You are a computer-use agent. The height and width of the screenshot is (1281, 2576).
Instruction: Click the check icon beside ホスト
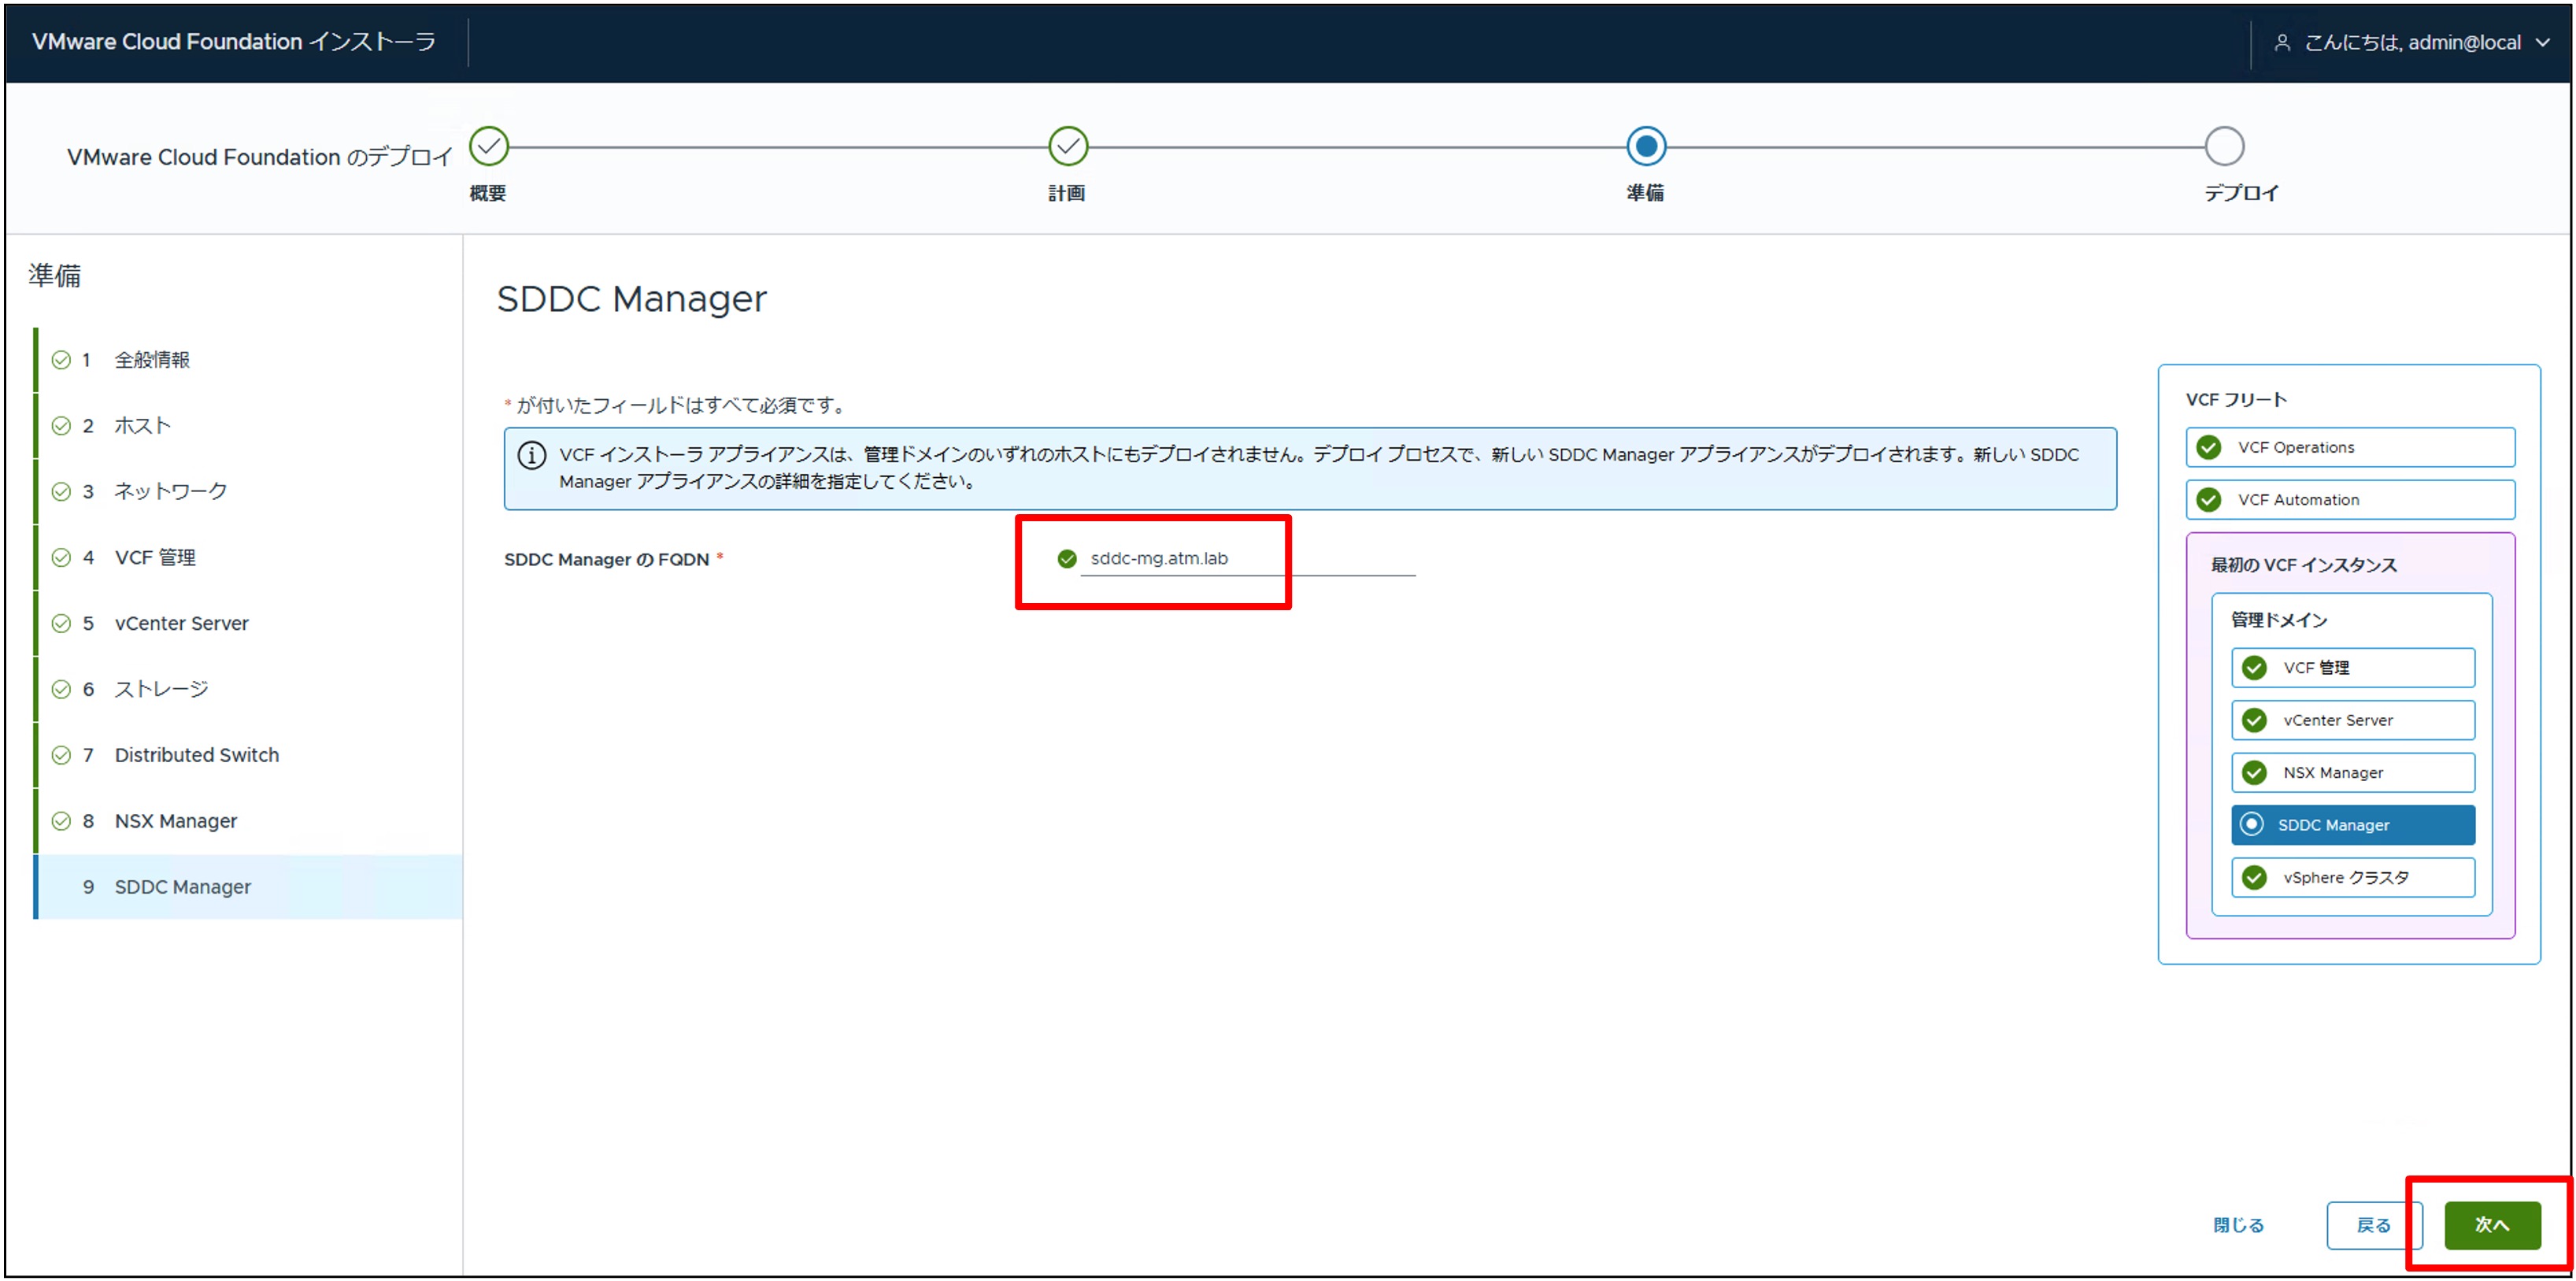pos(61,426)
